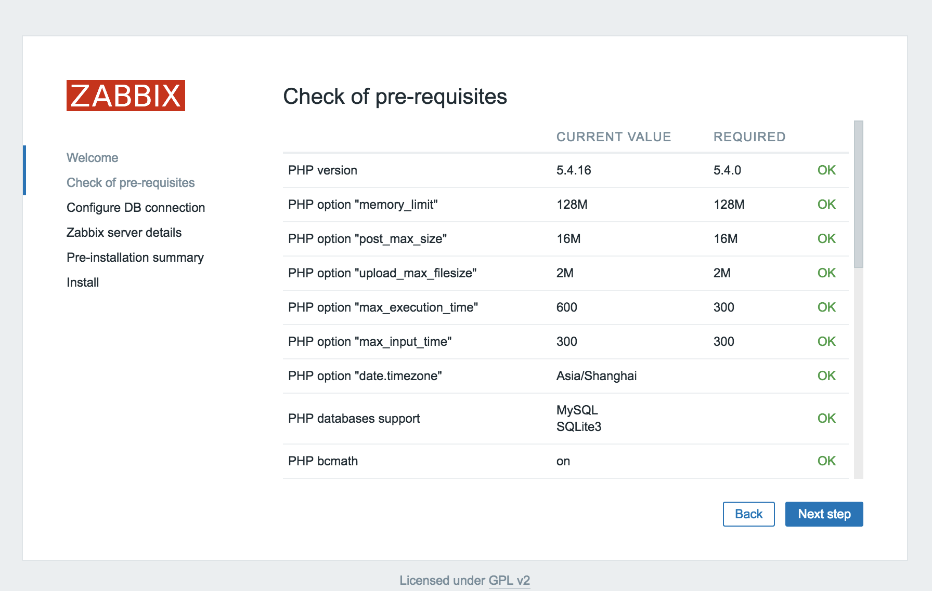Open Configure DB connection step

tap(136, 208)
